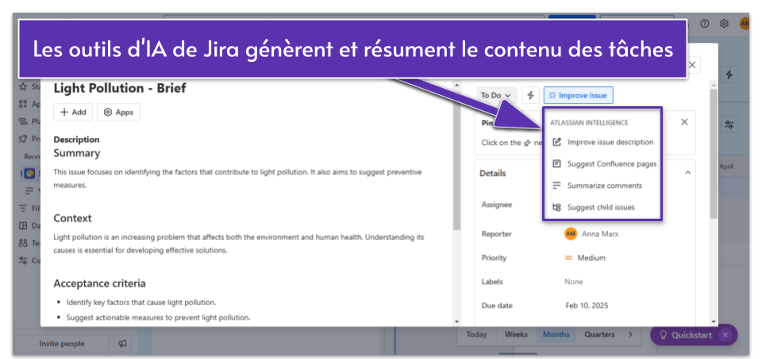Select the recent project avatar icon
This screenshot has height=359, width=762.
tap(29, 174)
